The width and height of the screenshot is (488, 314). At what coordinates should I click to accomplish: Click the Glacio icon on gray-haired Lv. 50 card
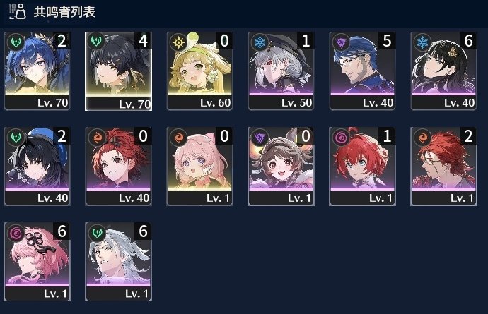pos(260,42)
